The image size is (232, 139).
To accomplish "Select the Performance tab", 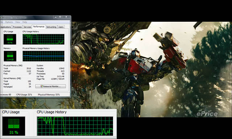I will coord(39,26).
